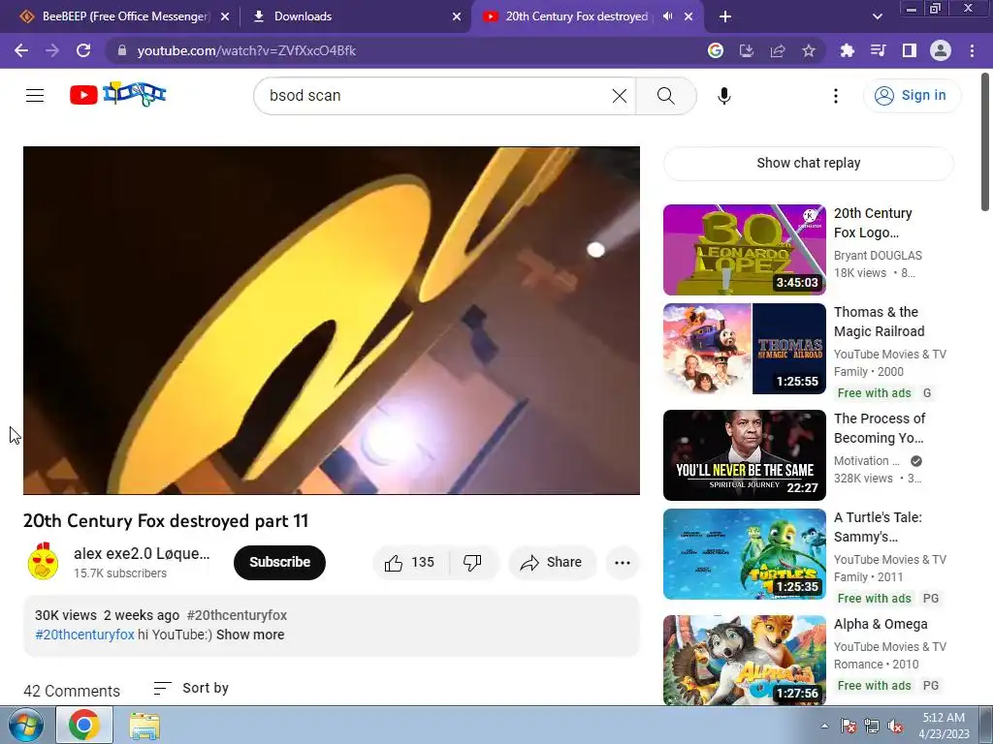The width and height of the screenshot is (993, 744).
Task: Click the bsod scan search field
Action: [437, 96]
